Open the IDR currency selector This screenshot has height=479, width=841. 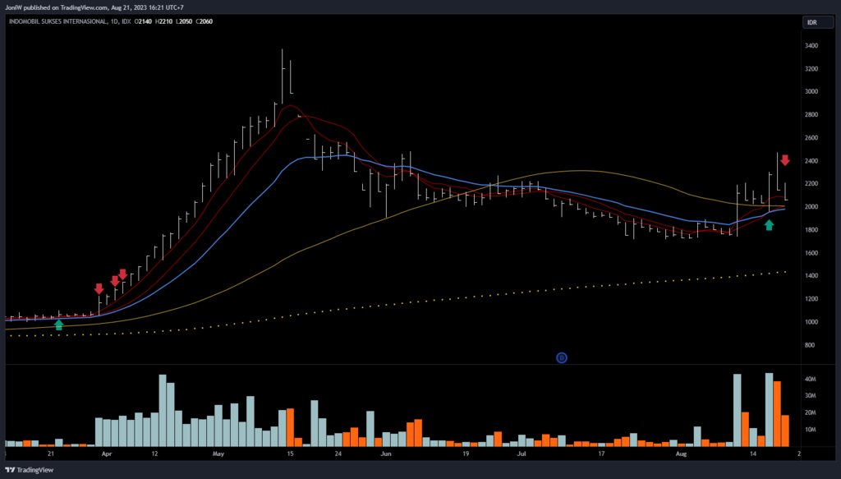811,22
